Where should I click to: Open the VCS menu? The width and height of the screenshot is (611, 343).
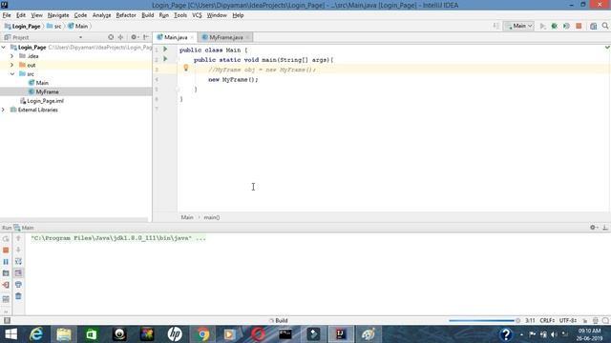coord(197,15)
